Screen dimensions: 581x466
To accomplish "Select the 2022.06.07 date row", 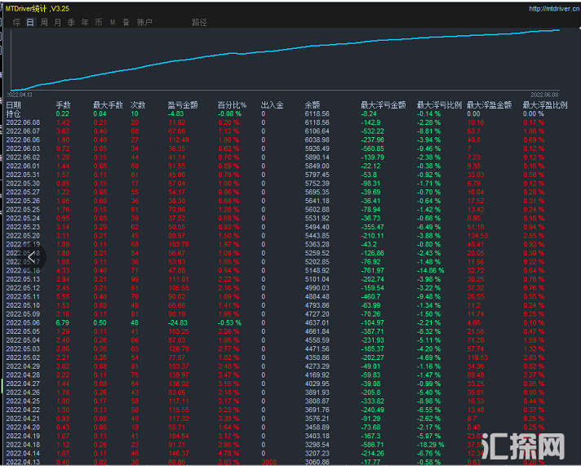I will click(x=23, y=131).
